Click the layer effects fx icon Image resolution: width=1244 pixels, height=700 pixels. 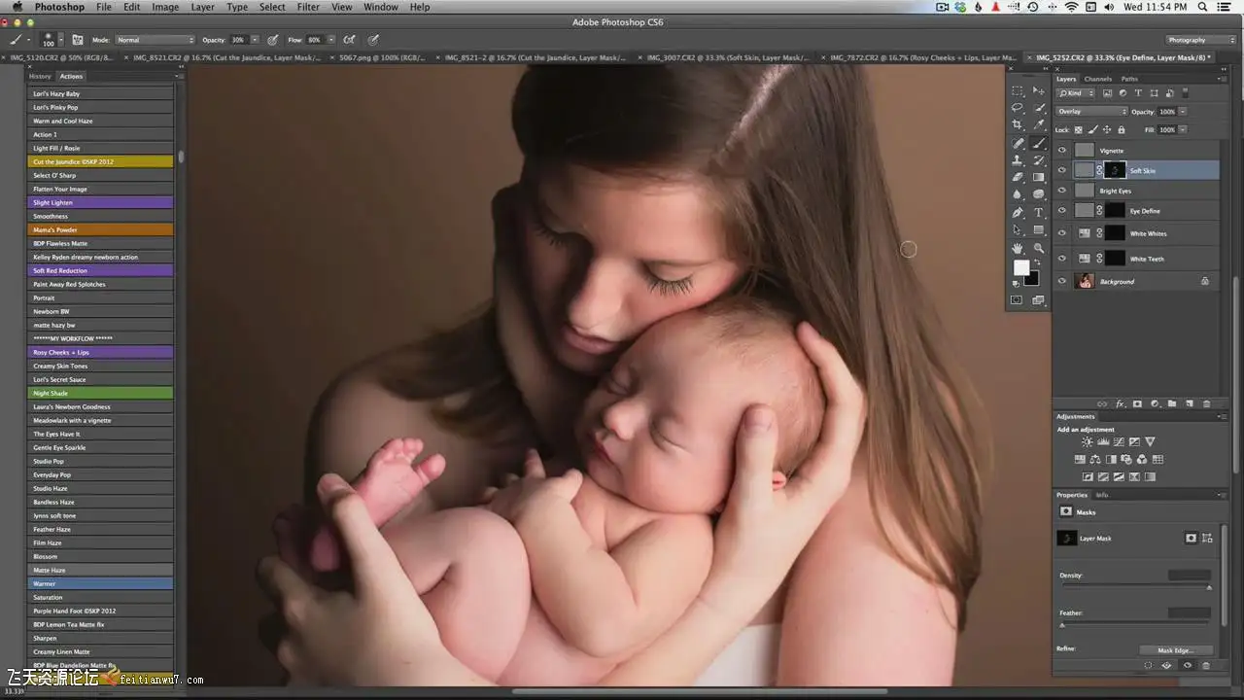click(1120, 403)
